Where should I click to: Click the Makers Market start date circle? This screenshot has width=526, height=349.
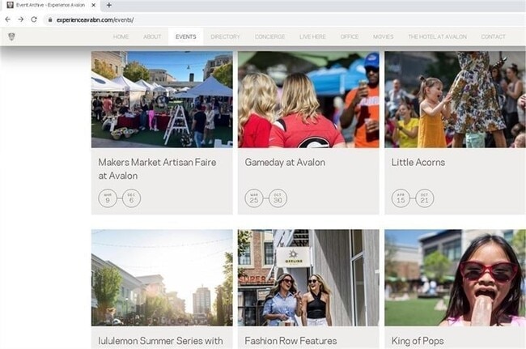[108, 198]
